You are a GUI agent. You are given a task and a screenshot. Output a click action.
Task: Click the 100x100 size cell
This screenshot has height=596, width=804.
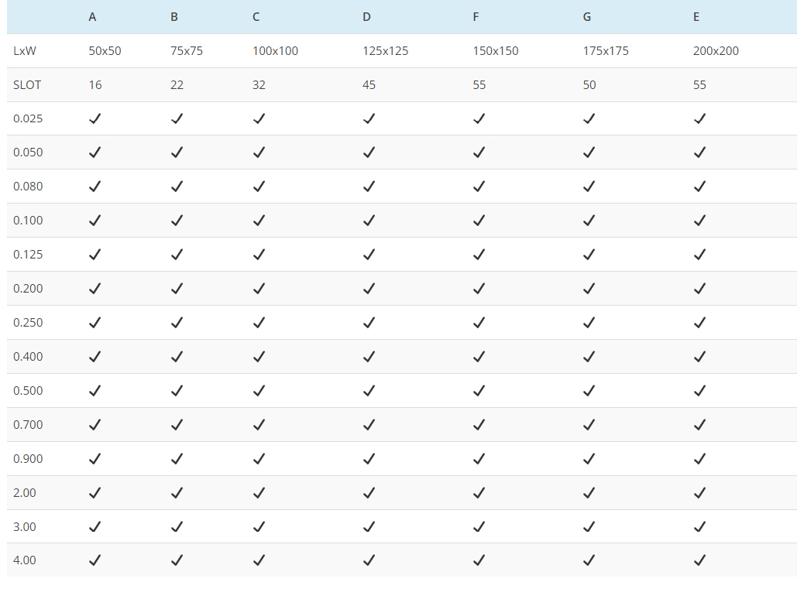(275, 51)
